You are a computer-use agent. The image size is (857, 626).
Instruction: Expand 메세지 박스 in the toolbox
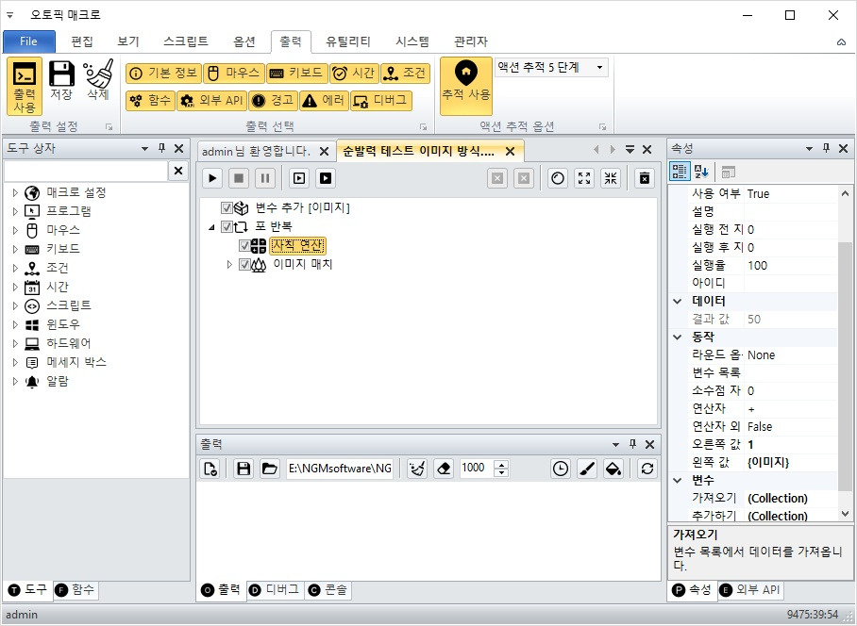[x=15, y=362]
